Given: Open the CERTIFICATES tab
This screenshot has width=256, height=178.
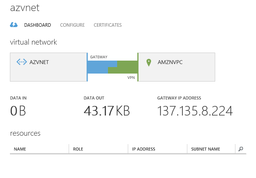Looking at the screenshot, I should tap(108, 25).
